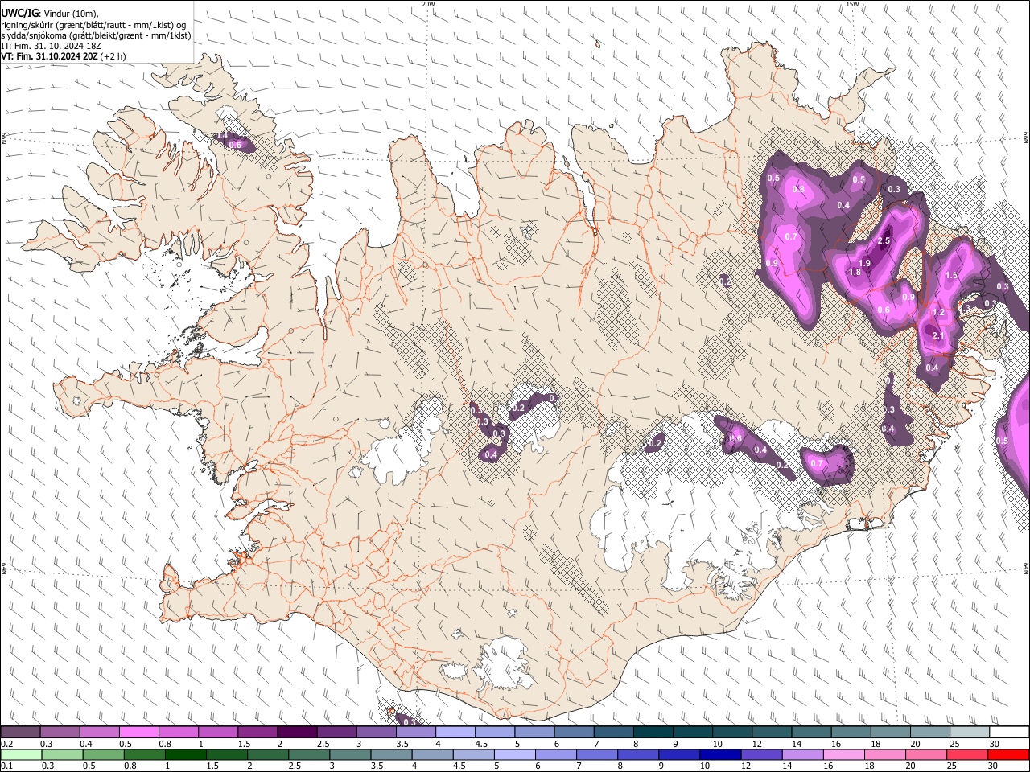Click the 'UWC/IG: Vindur (10m)' title text
The height and width of the screenshot is (772, 1030).
50,14
